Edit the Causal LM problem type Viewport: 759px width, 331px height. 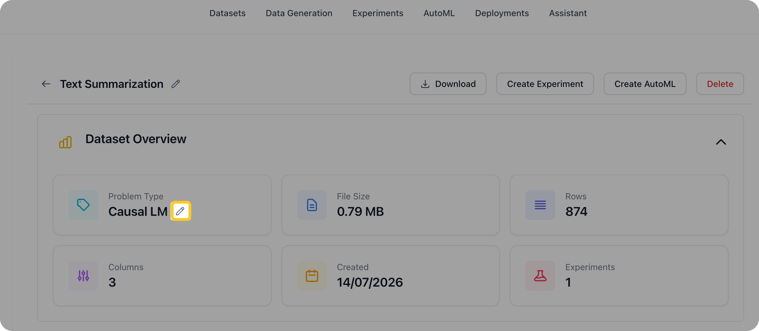coord(180,211)
